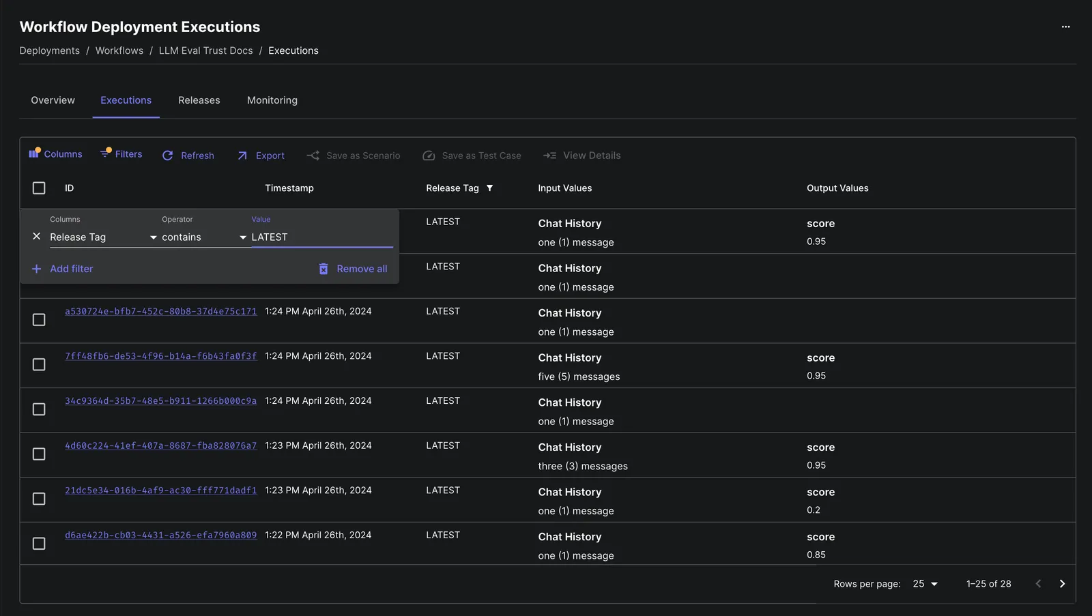Open execution a530724e-bfb7-452c link
Image resolution: width=1092 pixels, height=616 pixels.
coord(161,312)
